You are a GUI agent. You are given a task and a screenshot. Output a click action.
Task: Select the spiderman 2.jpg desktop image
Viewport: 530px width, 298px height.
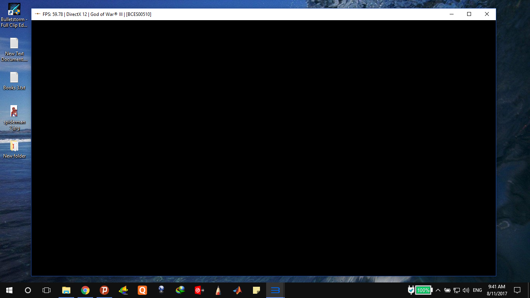tap(14, 118)
